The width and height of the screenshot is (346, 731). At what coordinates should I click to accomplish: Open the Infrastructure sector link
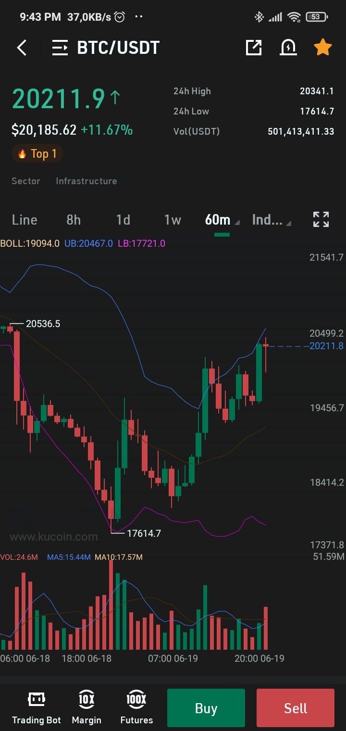pyautogui.click(x=86, y=181)
